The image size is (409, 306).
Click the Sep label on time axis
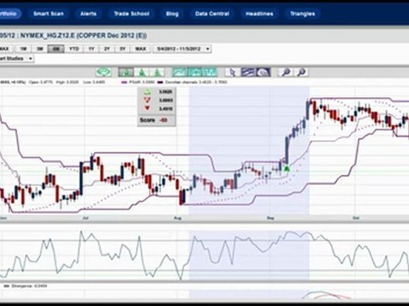(x=270, y=218)
